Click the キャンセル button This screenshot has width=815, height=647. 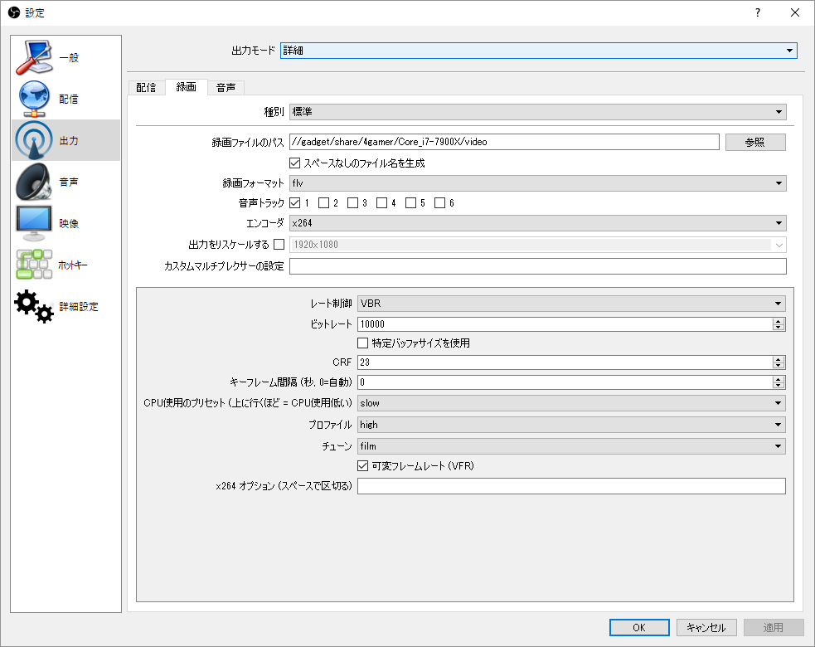point(706,627)
